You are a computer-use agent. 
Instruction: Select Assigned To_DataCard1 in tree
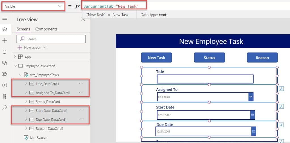click(53, 92)
